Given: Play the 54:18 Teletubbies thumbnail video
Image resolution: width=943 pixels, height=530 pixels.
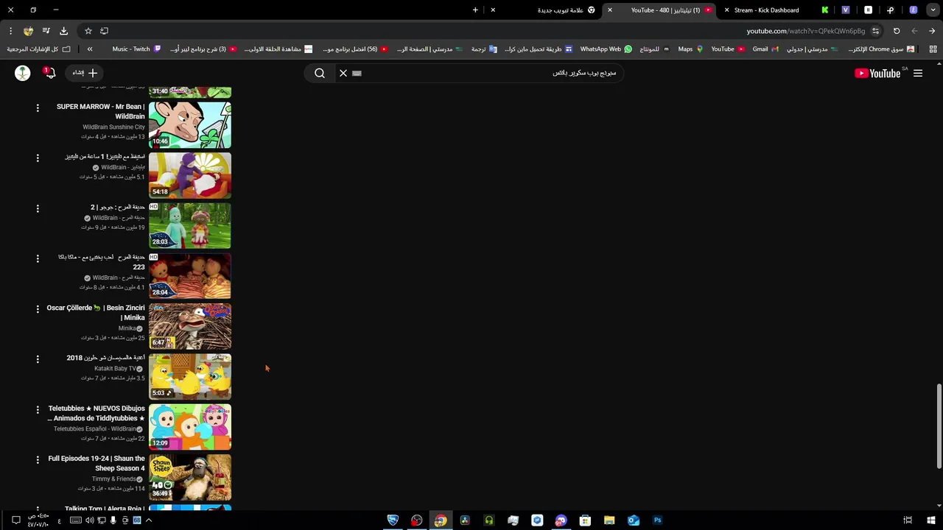Looking at the screenshot, I should (190, 175).
